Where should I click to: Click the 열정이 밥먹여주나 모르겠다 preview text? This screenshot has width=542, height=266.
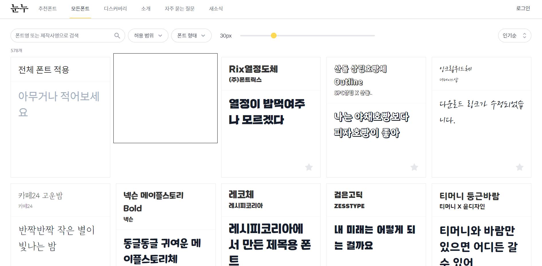267,112
